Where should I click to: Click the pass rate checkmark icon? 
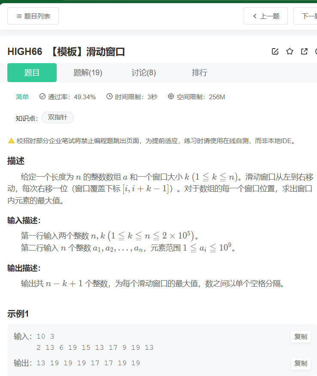43,96
